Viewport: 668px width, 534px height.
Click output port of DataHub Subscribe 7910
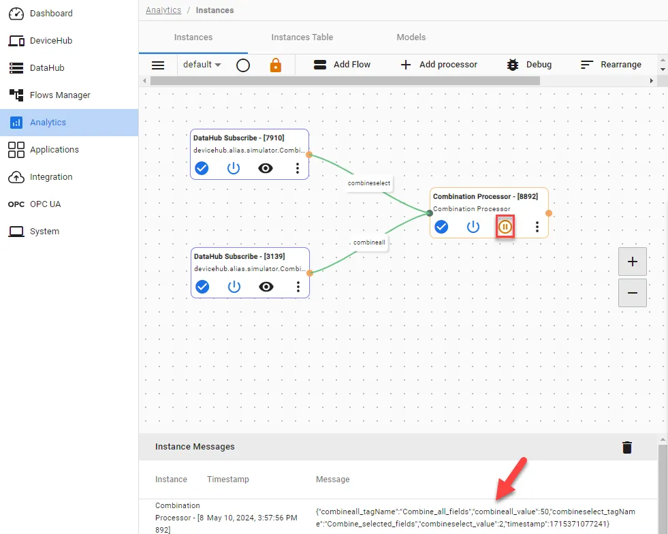pyautogui.click(x=309, y=155)
